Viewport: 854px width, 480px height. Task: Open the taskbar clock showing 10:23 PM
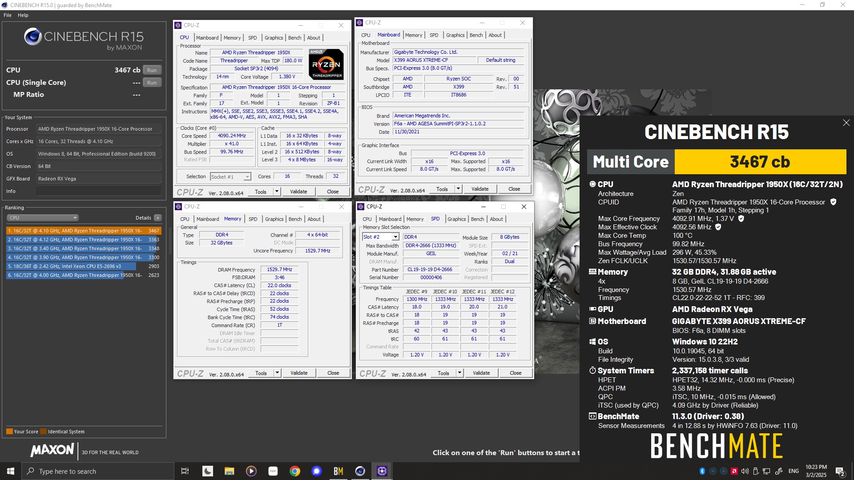[x=816, y=471]
